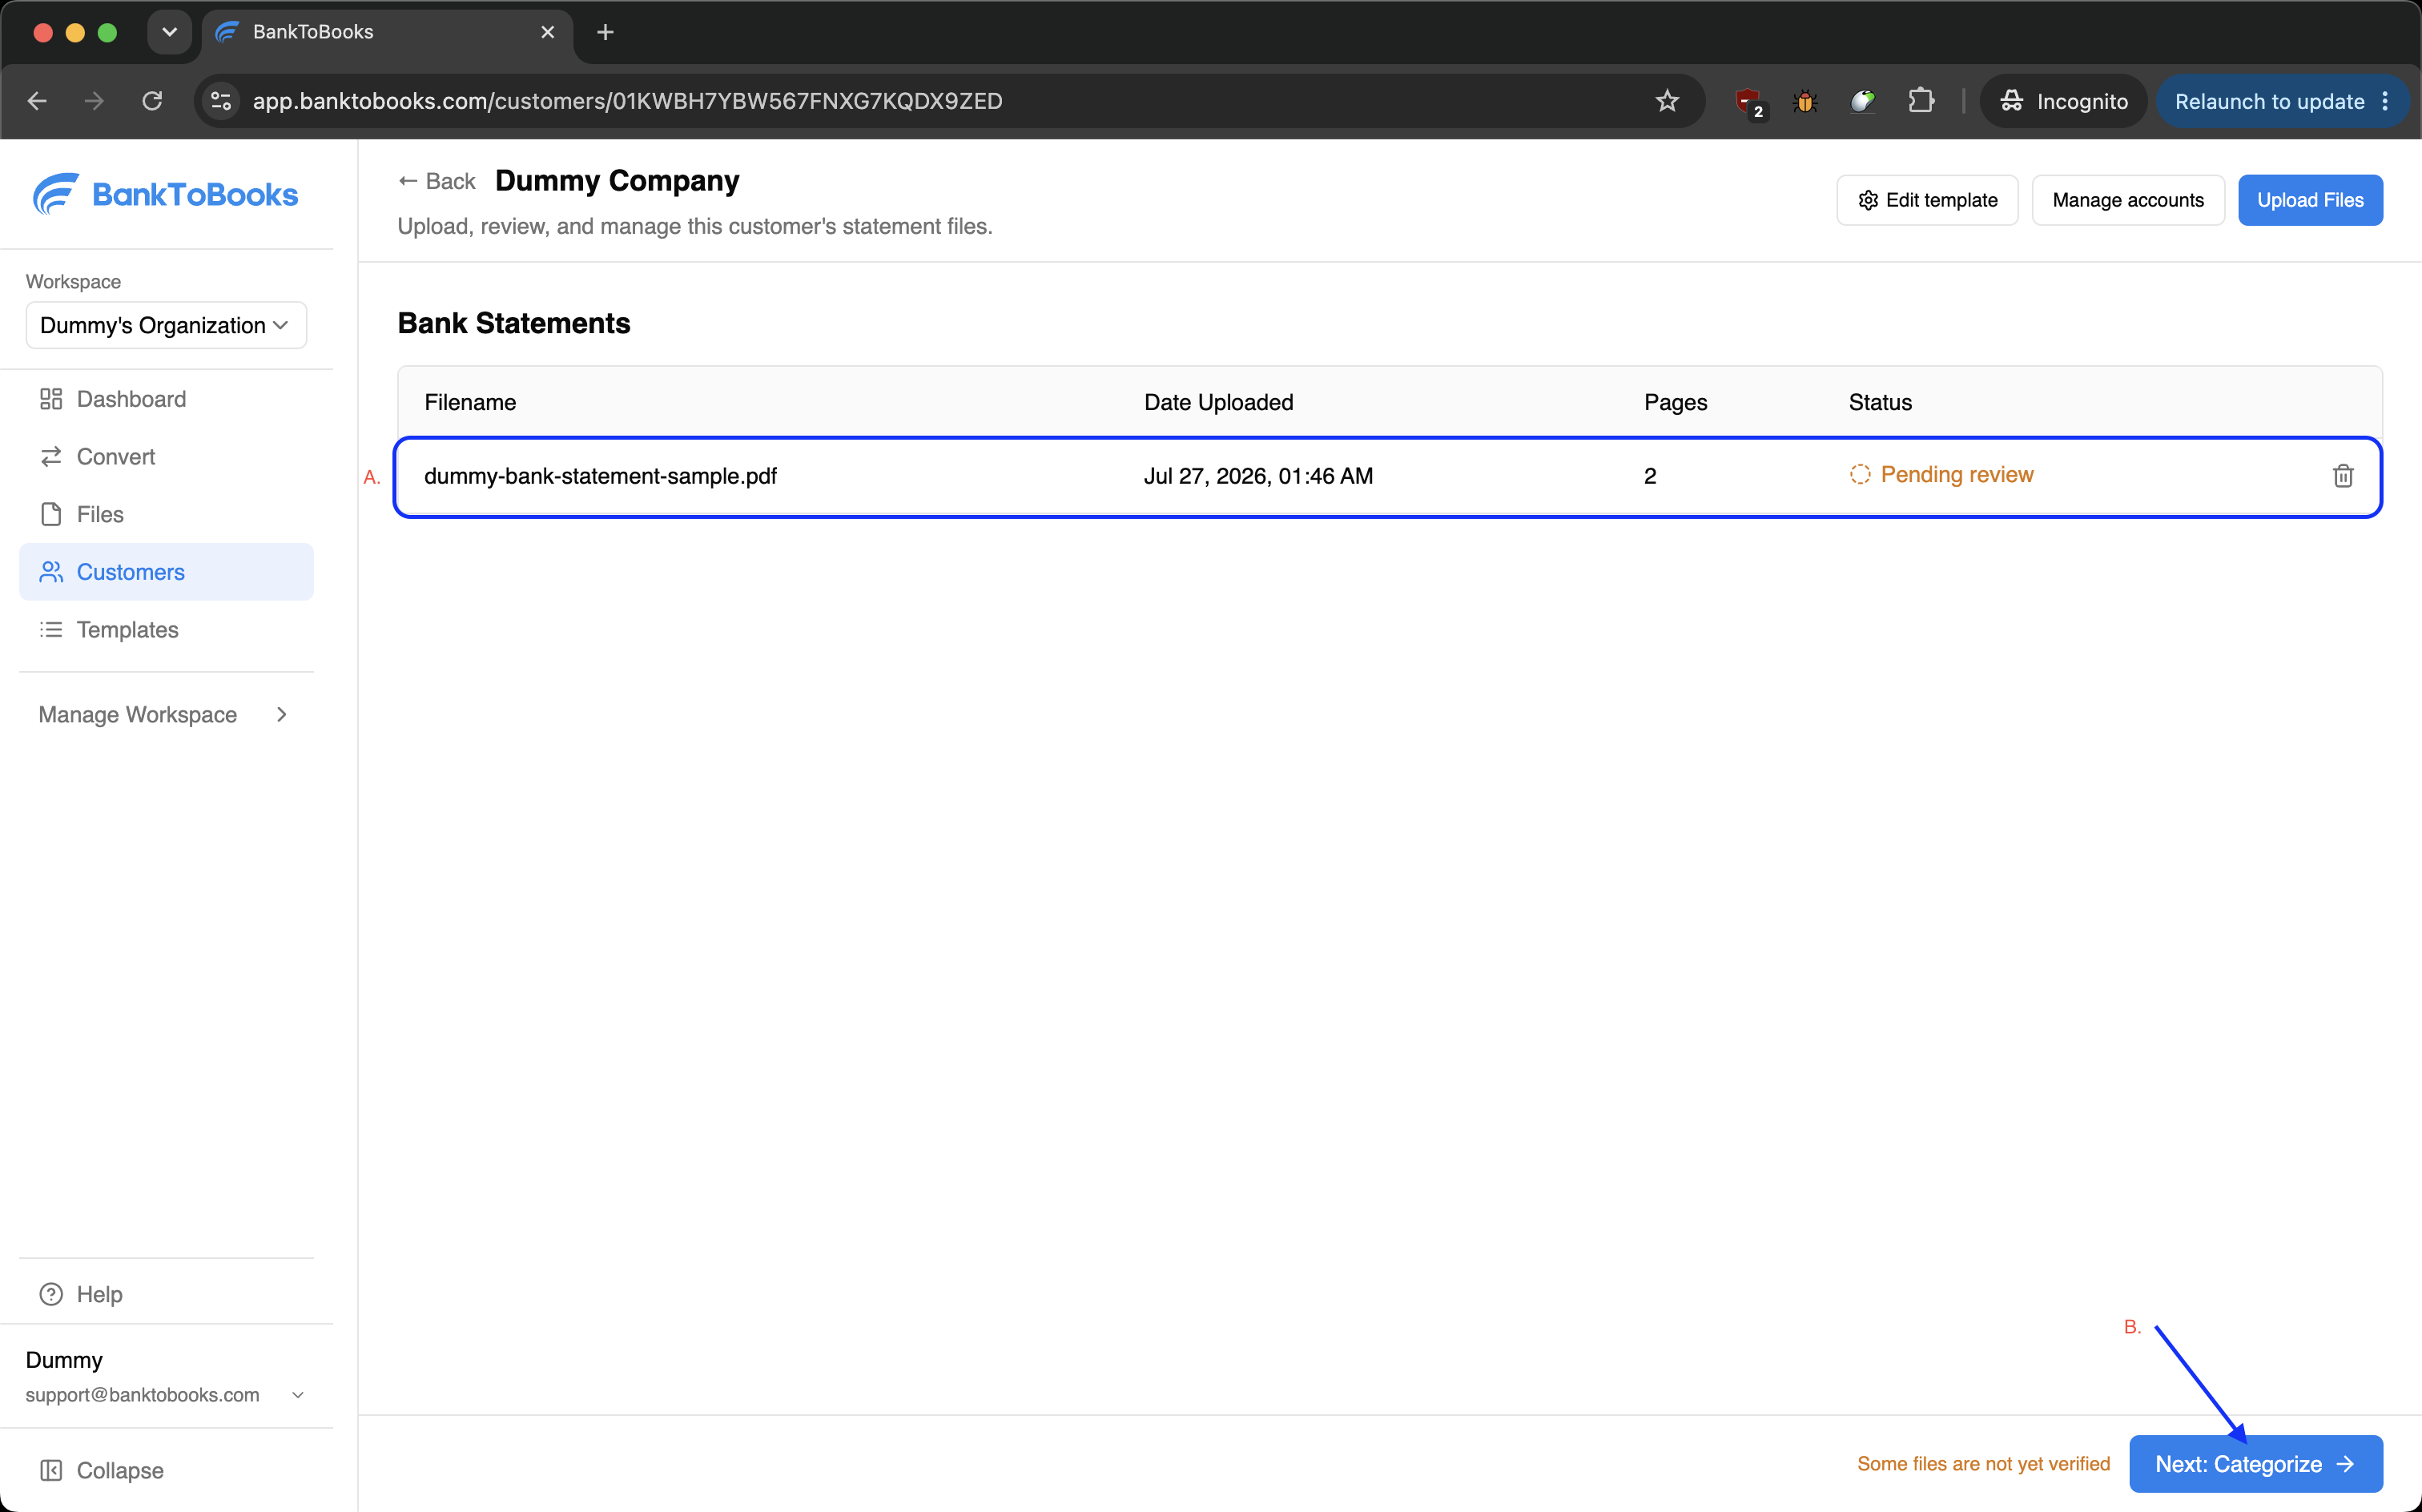Click the Filename column header
This screenshot has height=1512, width=2422.
[470, 402]
